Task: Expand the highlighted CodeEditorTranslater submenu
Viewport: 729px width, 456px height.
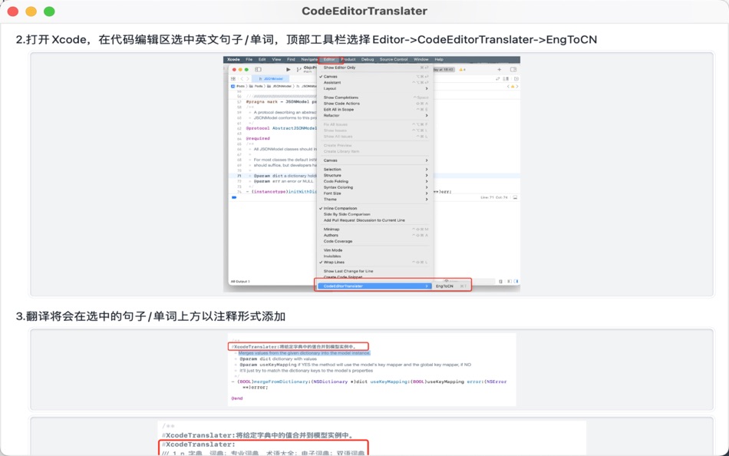Action: click(x=374, y=286)
